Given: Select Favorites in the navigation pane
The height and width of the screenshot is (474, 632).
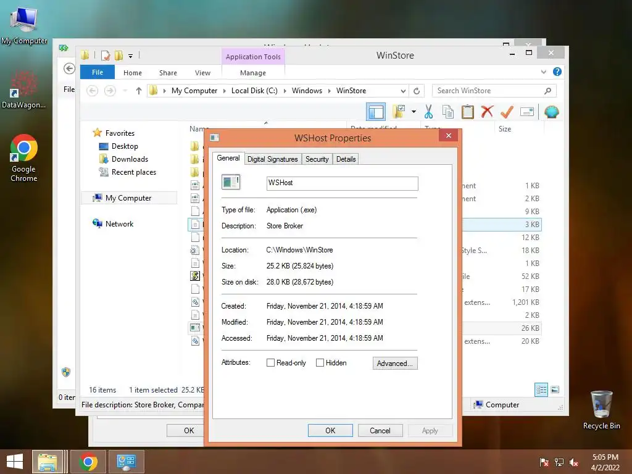Looking at the screenshot, I should 120,133.
